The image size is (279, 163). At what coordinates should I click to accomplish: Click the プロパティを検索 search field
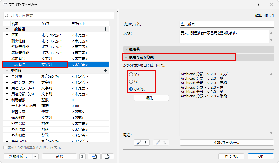(59, 16)
